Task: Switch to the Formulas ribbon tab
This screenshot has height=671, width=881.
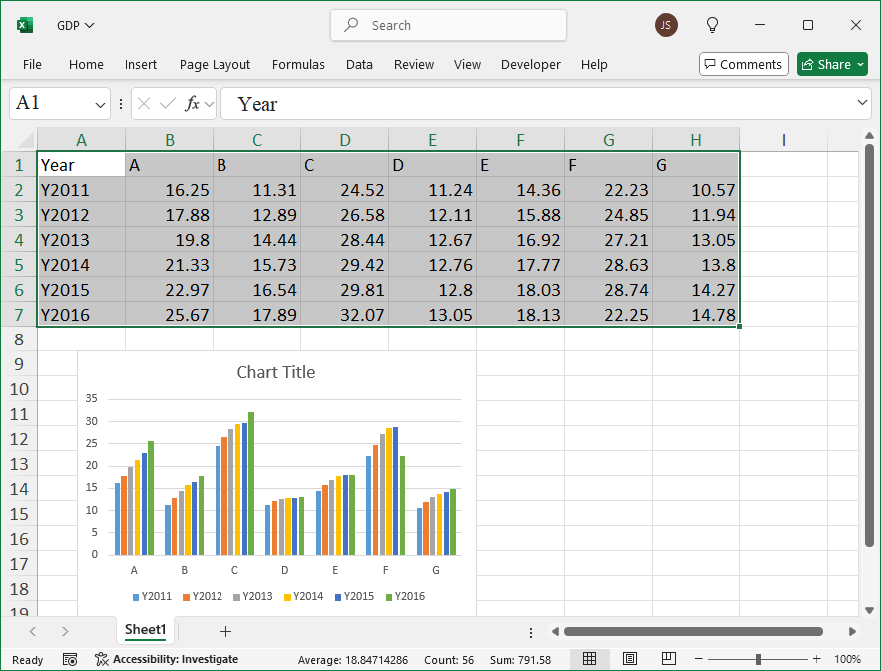Action: point(298,64)
